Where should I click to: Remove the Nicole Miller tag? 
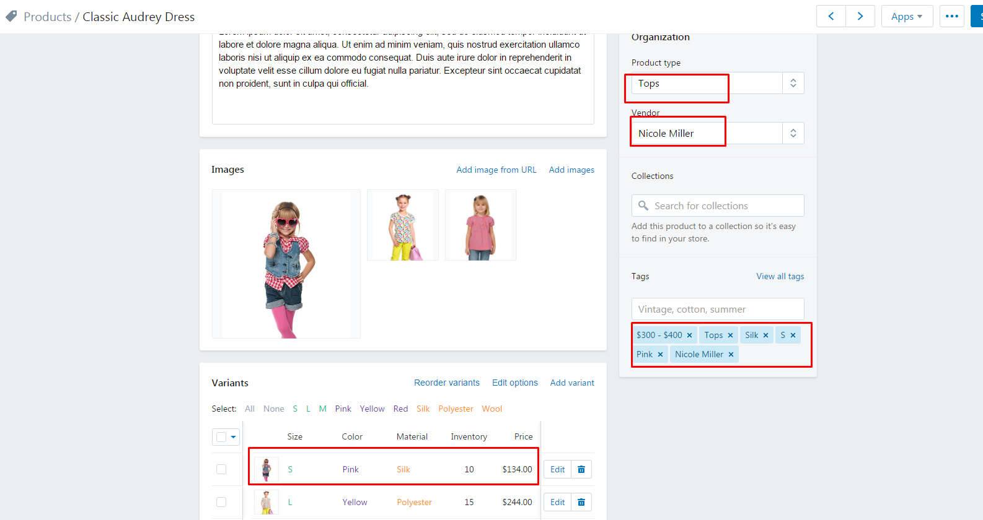click(731, 354)
